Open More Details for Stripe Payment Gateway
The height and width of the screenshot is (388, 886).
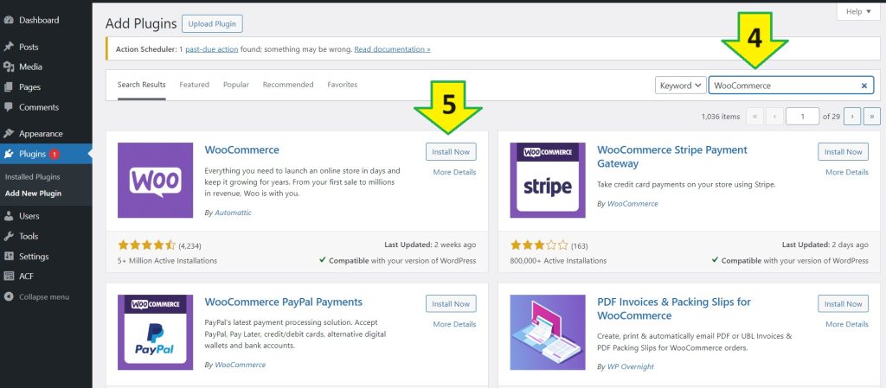847,172
